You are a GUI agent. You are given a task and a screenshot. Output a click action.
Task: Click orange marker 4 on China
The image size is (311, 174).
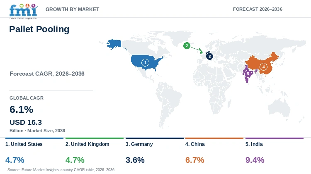263,67
